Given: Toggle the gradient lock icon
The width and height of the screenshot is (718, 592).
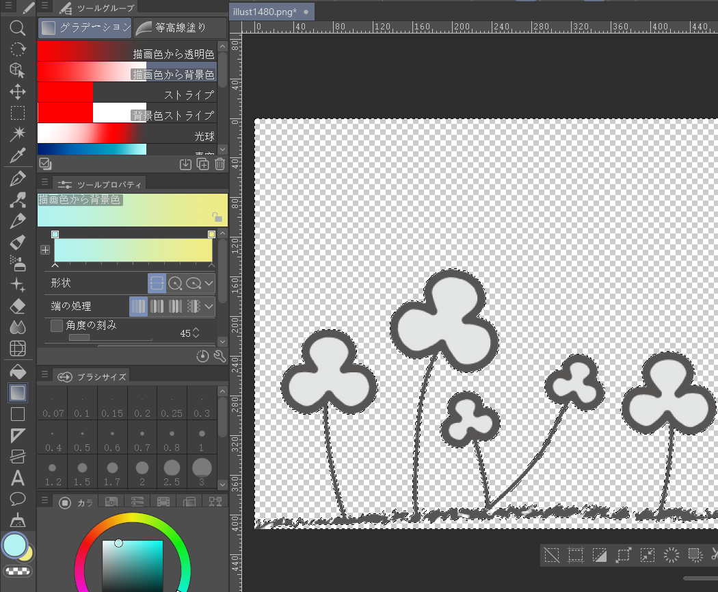Looking at the screenshot, I should [x=217, y=217].
